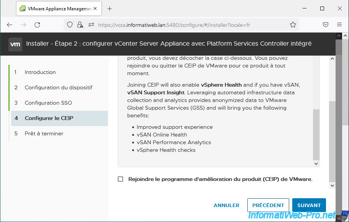Click the bold 'vSAN Support Insight' text
349x222 pixels.
[x=156, y=92]
